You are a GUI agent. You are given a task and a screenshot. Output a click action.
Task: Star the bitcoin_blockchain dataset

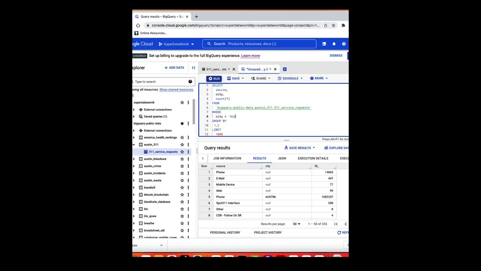pos(182,195)
